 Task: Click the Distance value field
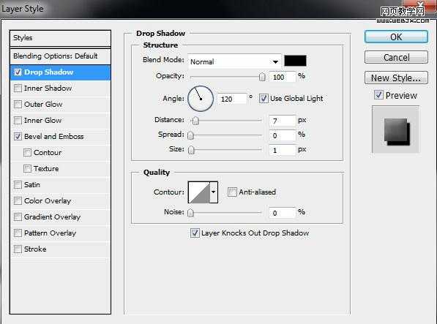pos(282,121)
